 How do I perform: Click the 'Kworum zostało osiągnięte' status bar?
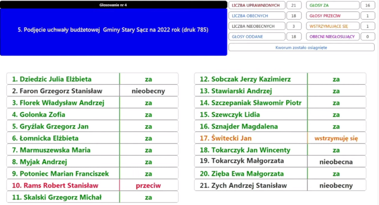[301, 47]
